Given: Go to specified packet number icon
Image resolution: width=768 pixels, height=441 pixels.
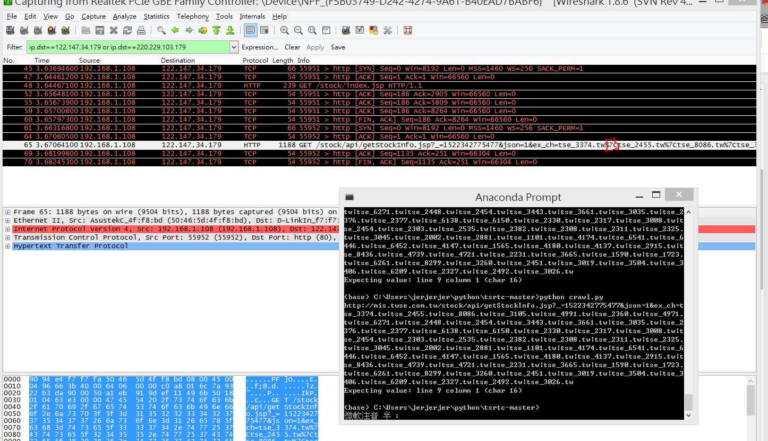Looking at the screenshot, I should click(x=202, y=30).
